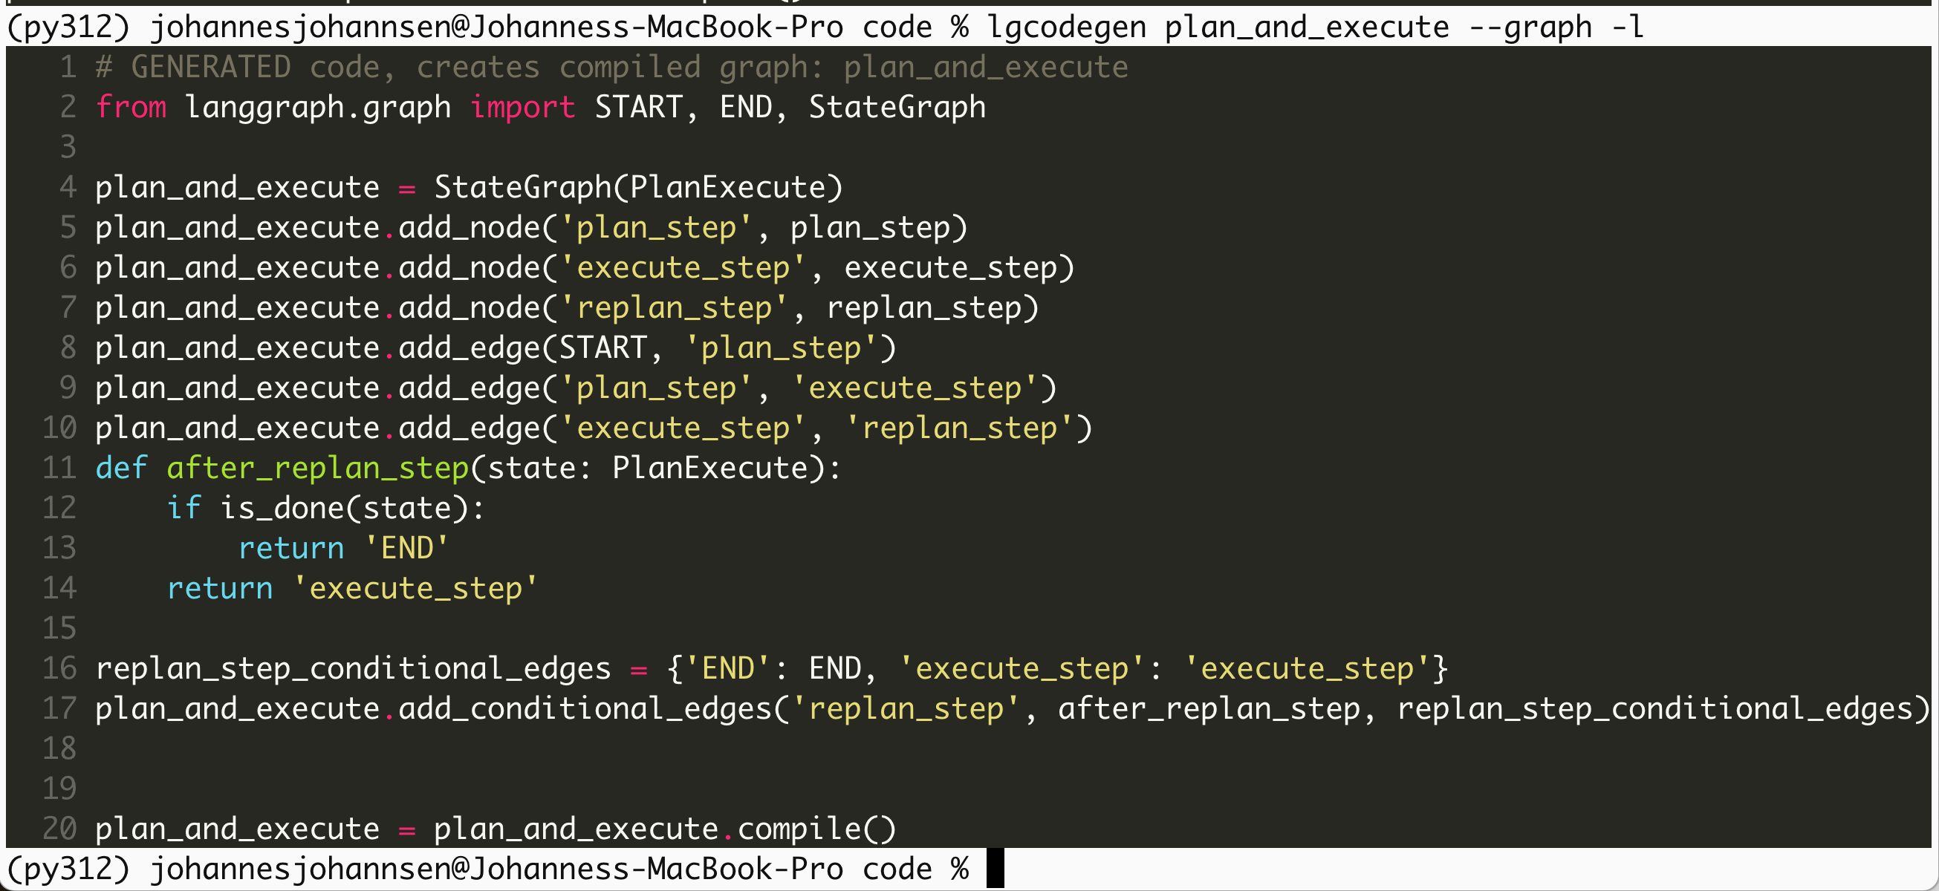Click line number 9 in the gutter

point(68,388)
